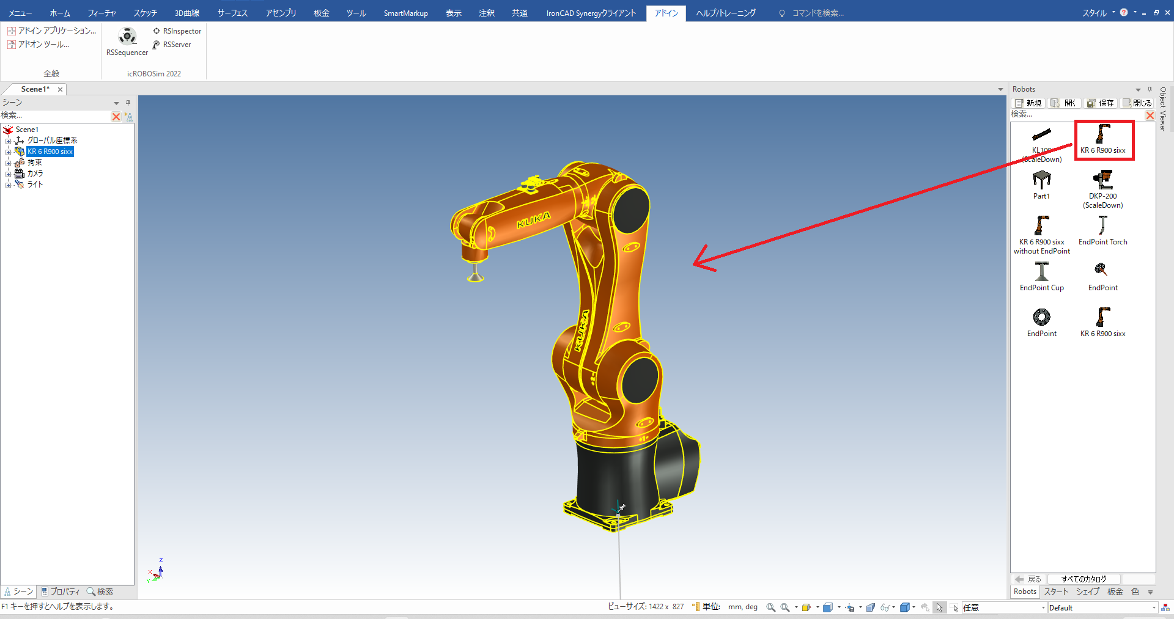Expand the KR 6 R900 sixx tree node
Image resolution: width=1174 pixels, height=619 pixels.
[x=9, y=152]
